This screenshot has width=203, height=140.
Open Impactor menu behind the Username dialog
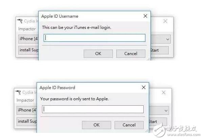pos(27,29)
